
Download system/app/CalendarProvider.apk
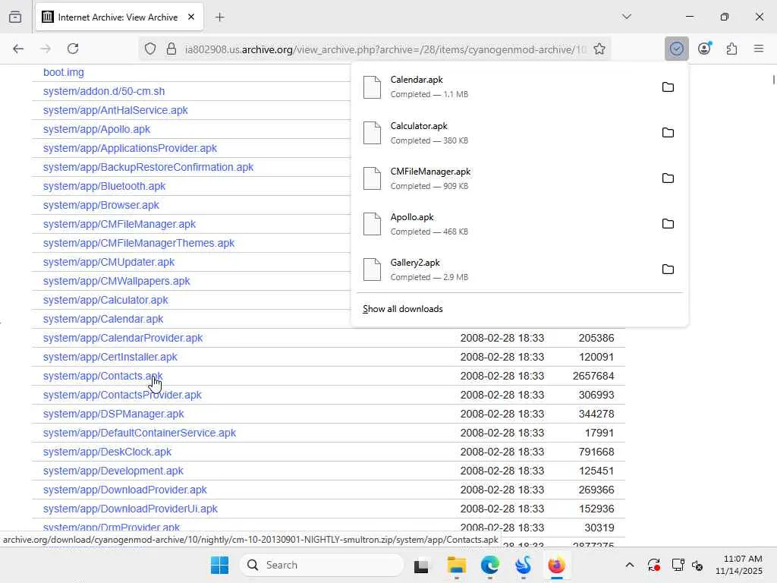[x=123, y=338]
